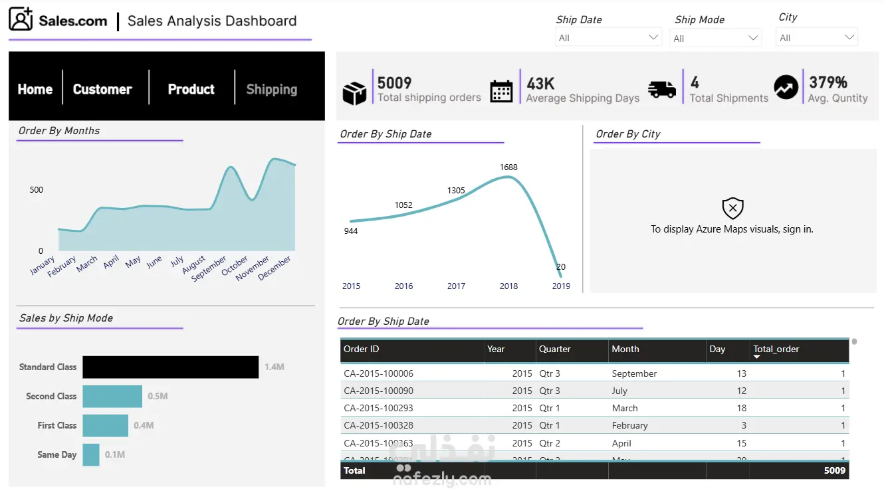This screenshot has height=489, width=884.
Task: Expand the Ship Mode filter dropdown
Action: (x=715, y=39)
